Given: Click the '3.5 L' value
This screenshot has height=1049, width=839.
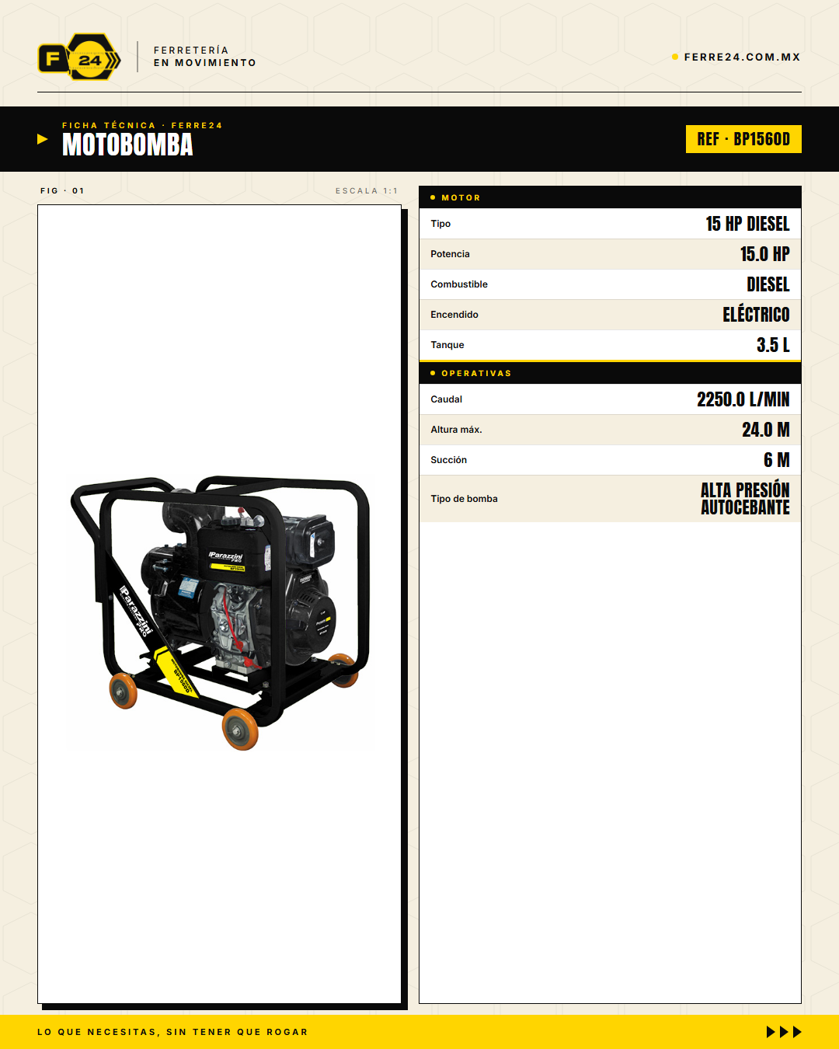Looking at the screenshot, I should click(773, 345).
